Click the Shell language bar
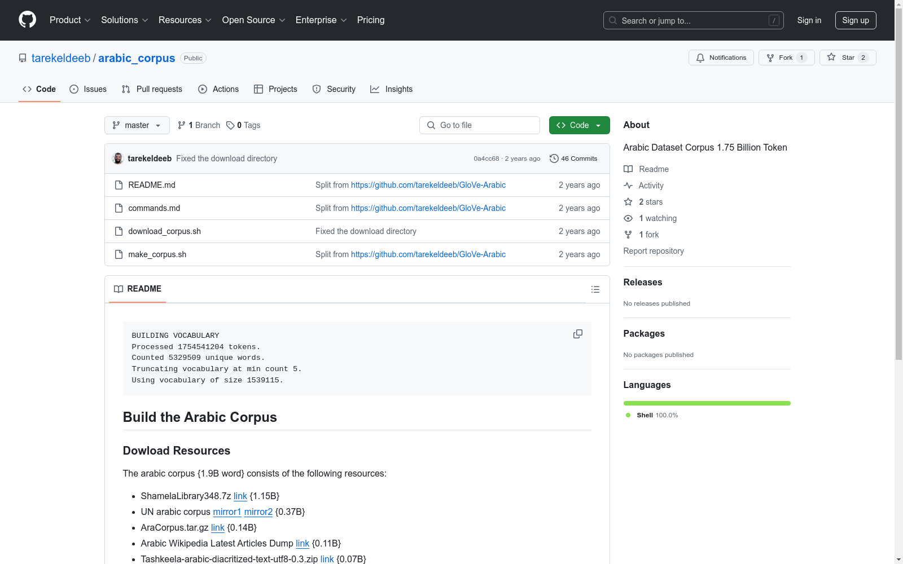The width and height of the screenshot is (903, 564). pos(707,403)
